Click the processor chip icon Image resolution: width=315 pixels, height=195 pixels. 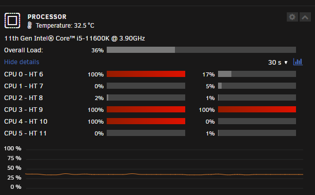(12, 21)
